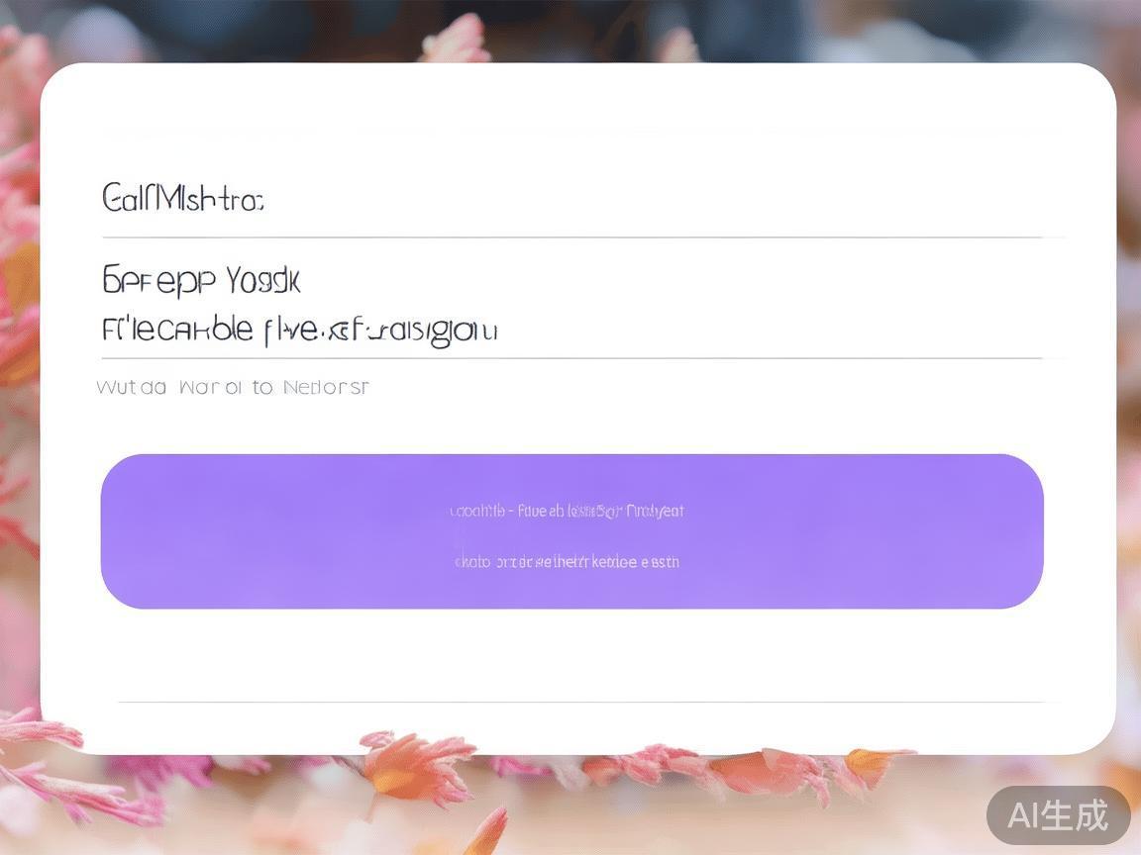Focus the empty field right of GalrMishtra

click(655, 198)
